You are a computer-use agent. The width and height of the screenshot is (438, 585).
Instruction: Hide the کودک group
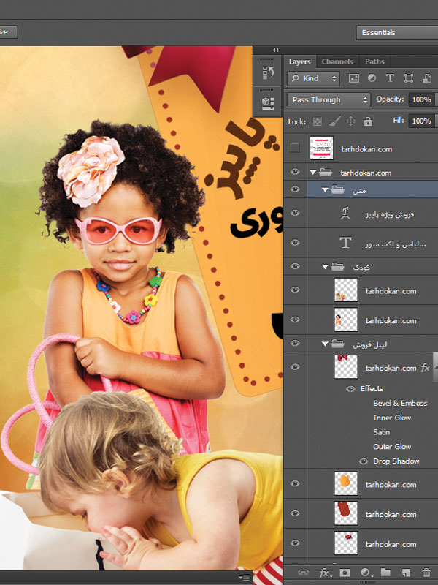[x=295, y=266]
